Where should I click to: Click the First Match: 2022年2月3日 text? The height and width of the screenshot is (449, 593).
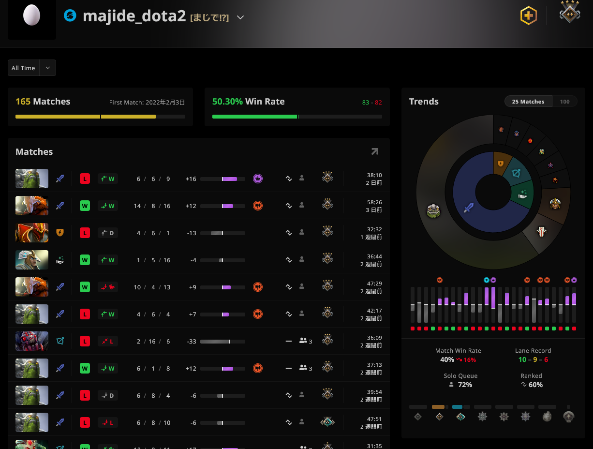tap(147, 102)
